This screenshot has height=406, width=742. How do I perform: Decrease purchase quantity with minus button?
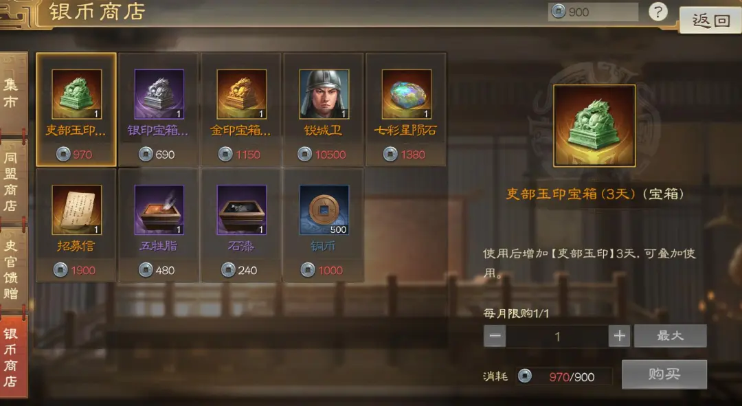(x=495, y=336)
